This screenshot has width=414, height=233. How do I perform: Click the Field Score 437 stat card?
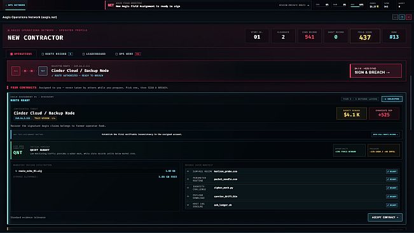[x=365, y=36]
